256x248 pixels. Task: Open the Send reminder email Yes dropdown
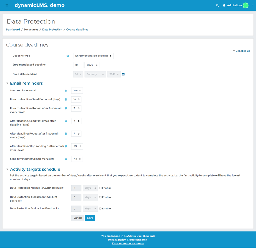click(77, 91)
